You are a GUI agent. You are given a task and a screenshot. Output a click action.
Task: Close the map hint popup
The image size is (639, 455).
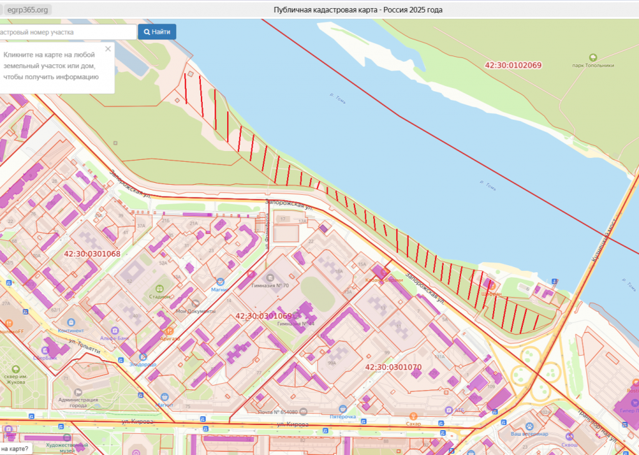(x=108, y=49)
